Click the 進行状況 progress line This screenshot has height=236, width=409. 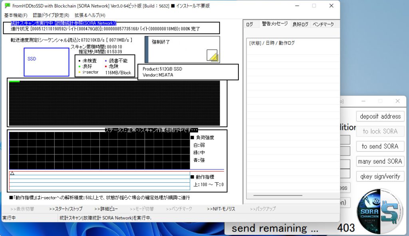point(105,29)
